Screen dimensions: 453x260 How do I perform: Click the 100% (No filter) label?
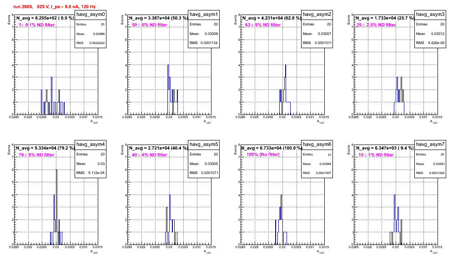coord(263,155)
